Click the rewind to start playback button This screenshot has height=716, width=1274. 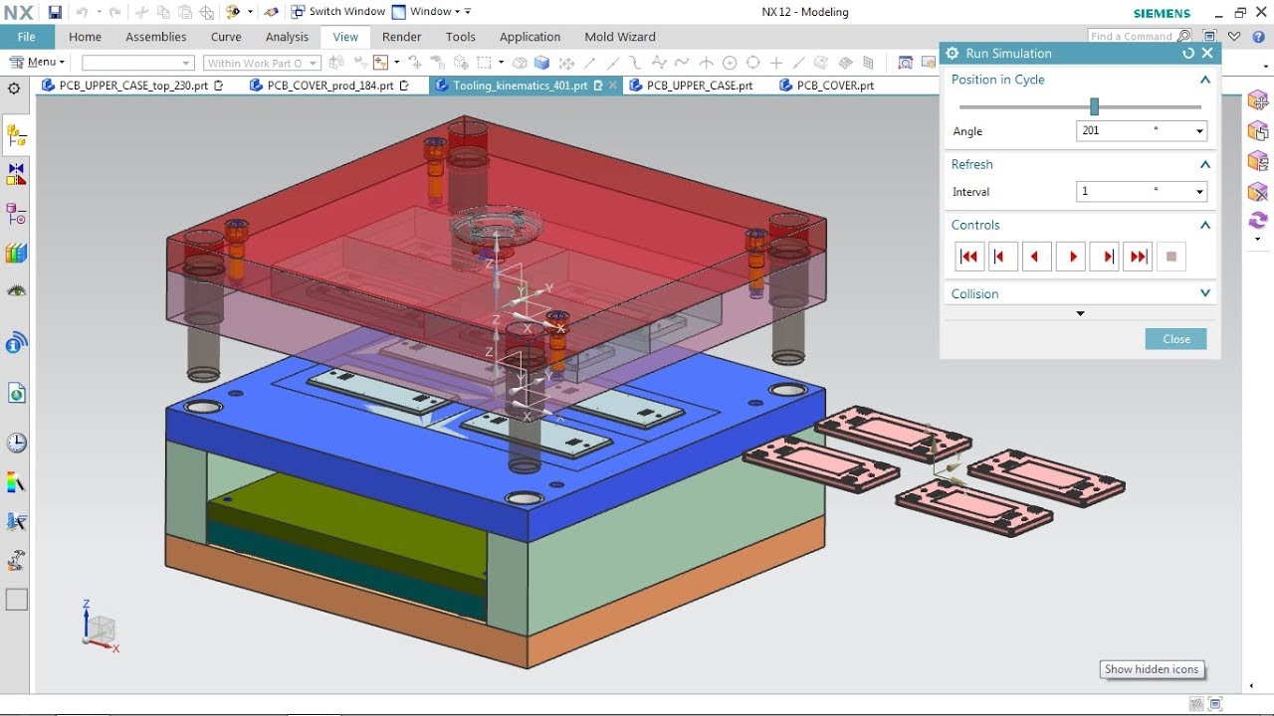coord(968,257)
